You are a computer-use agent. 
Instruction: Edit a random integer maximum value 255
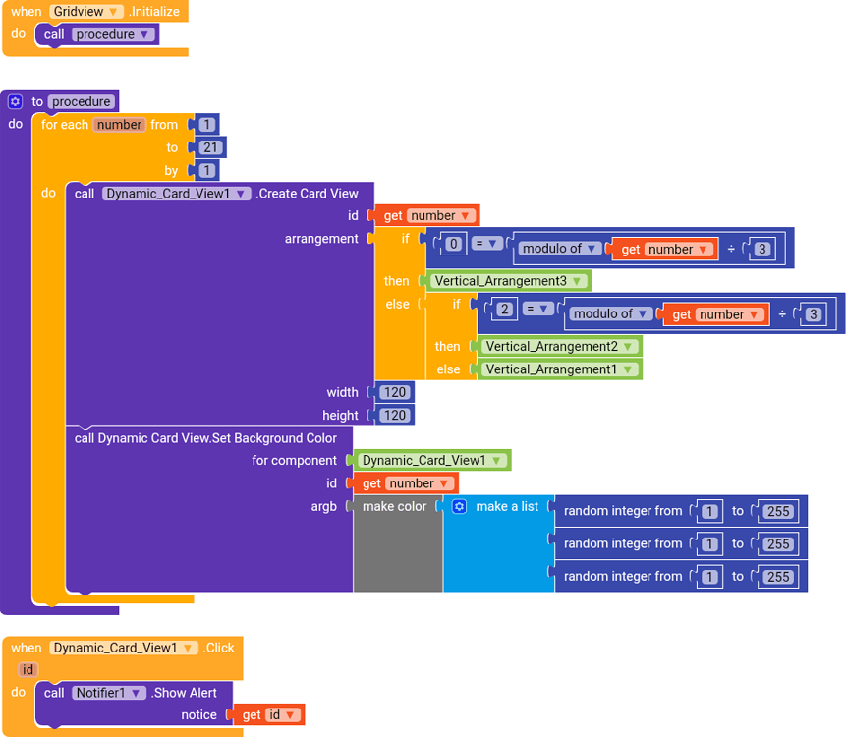[x=778, y=510]
